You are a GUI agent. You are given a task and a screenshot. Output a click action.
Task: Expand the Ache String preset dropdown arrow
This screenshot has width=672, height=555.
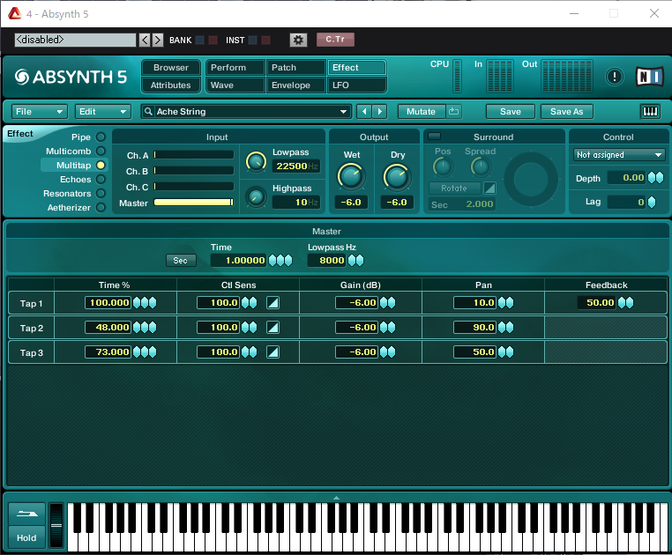pos(343,112)
